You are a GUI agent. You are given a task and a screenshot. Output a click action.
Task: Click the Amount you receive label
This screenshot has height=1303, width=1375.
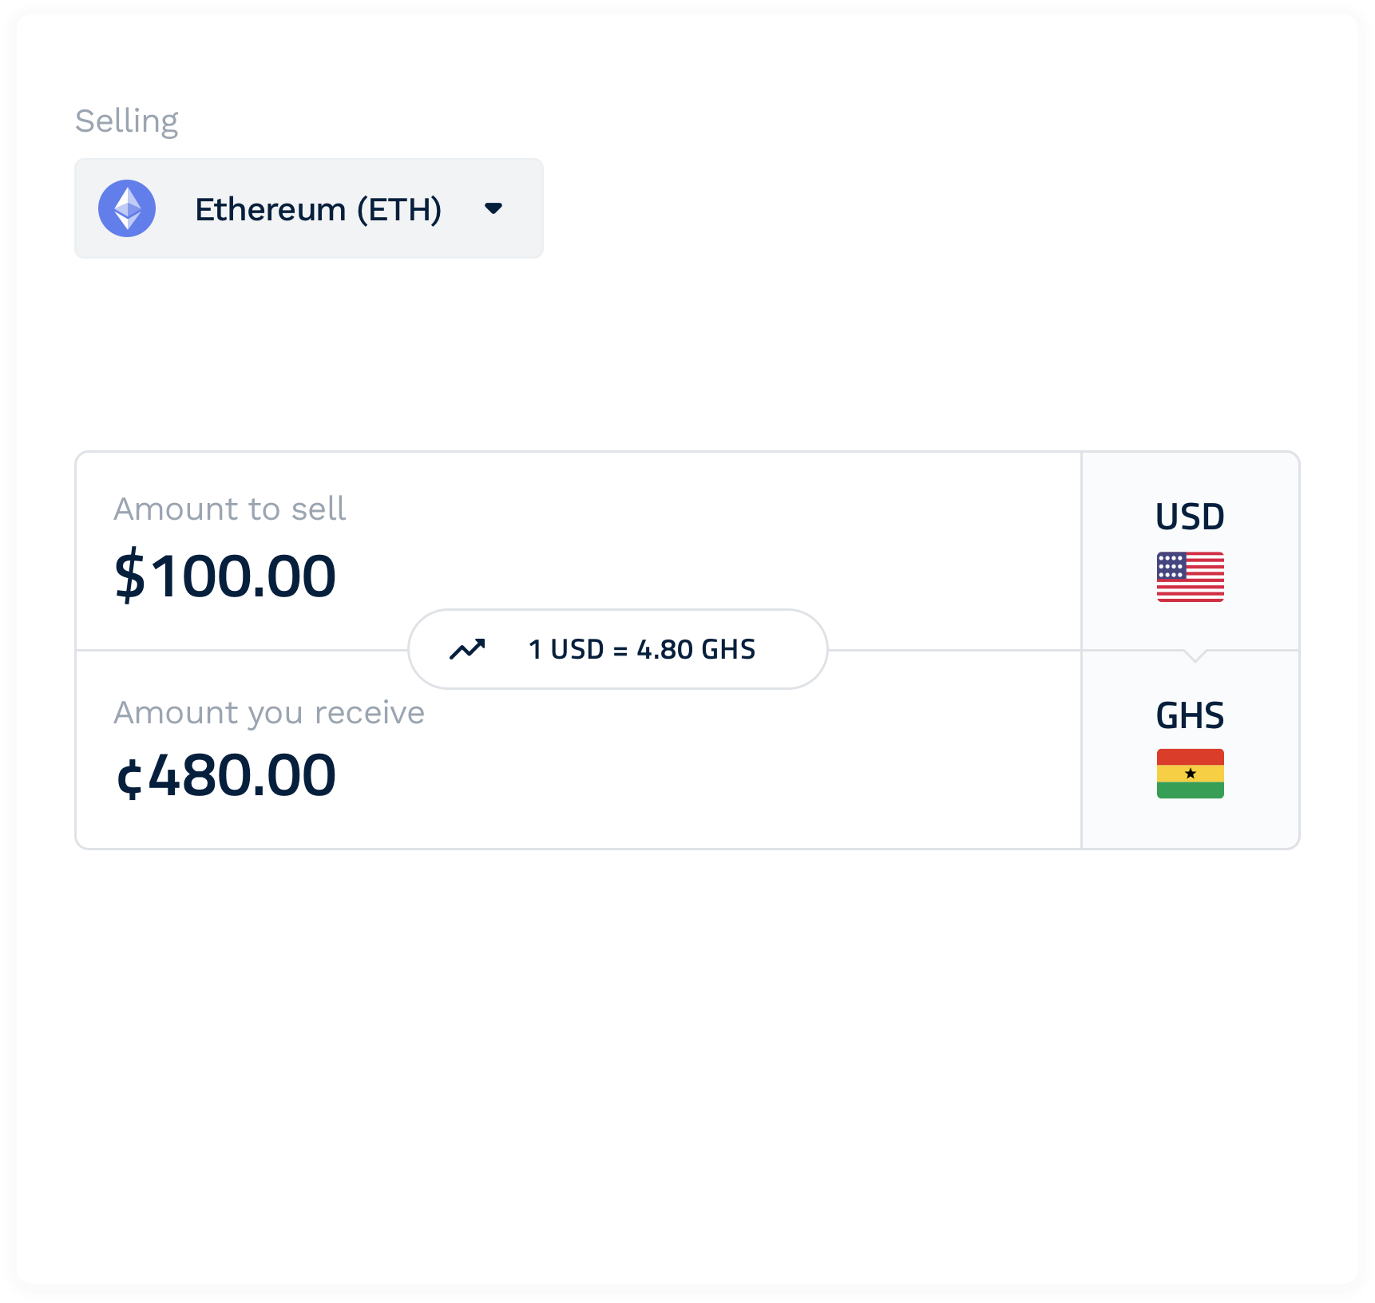[269, 711]
